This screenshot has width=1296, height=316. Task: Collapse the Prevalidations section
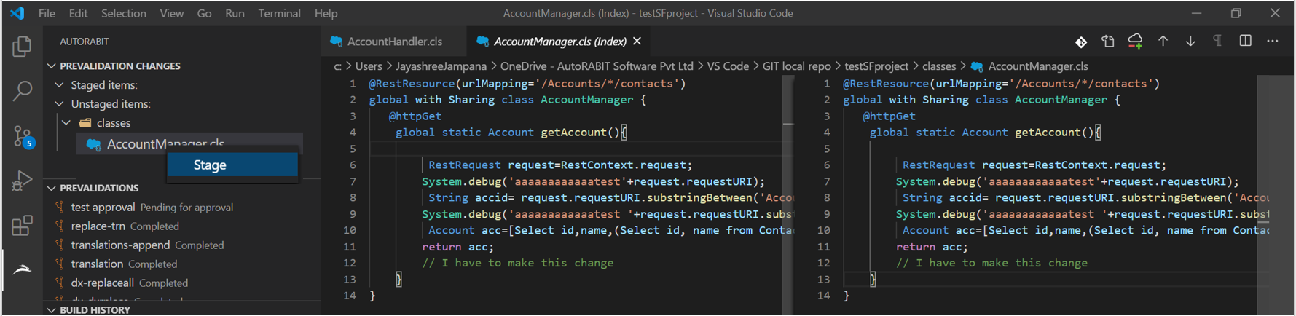tap(51, 188)
